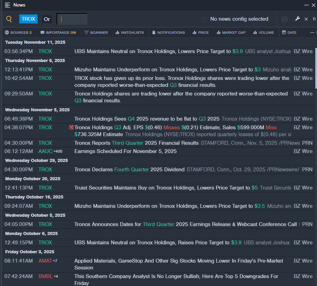The width and height of the screenshot is (317, 286).
Task: Toggle the Importance ON filter
Action: click(x=58, y=33)
